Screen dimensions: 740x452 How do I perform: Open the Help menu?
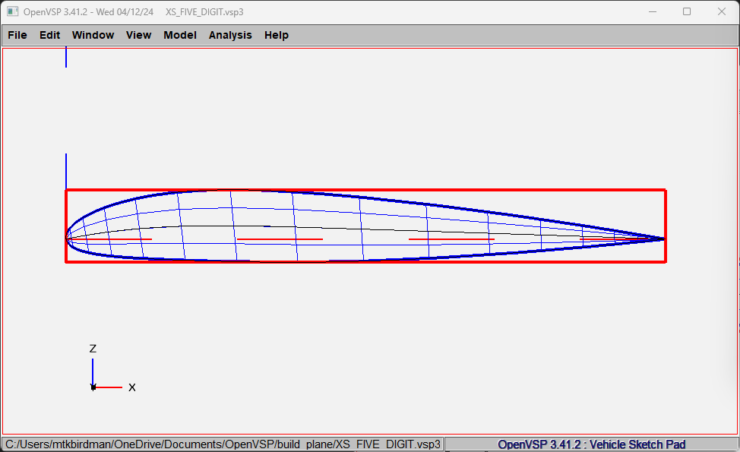[x=276, y=35]
